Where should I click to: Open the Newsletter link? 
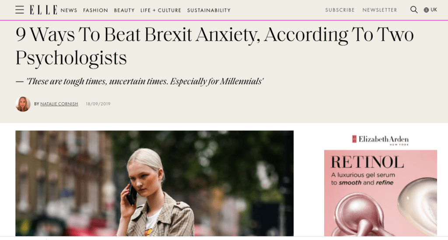pyautogui.click(x=380, y=10)
